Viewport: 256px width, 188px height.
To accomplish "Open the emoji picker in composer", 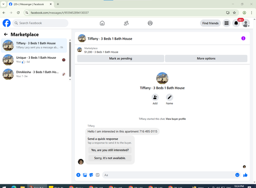I will (x=237, y=175).
